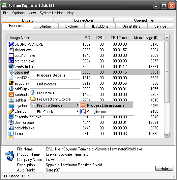Click the trayclock process icon
The width and height of the screenshot is (177, 180).
click(x=11, y=106)
